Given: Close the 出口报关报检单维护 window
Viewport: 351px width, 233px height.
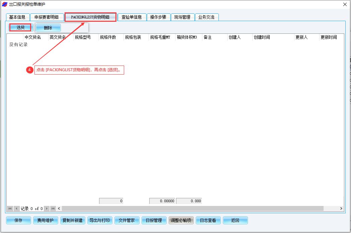Looking at the screenshot, I should click(345, 4).
